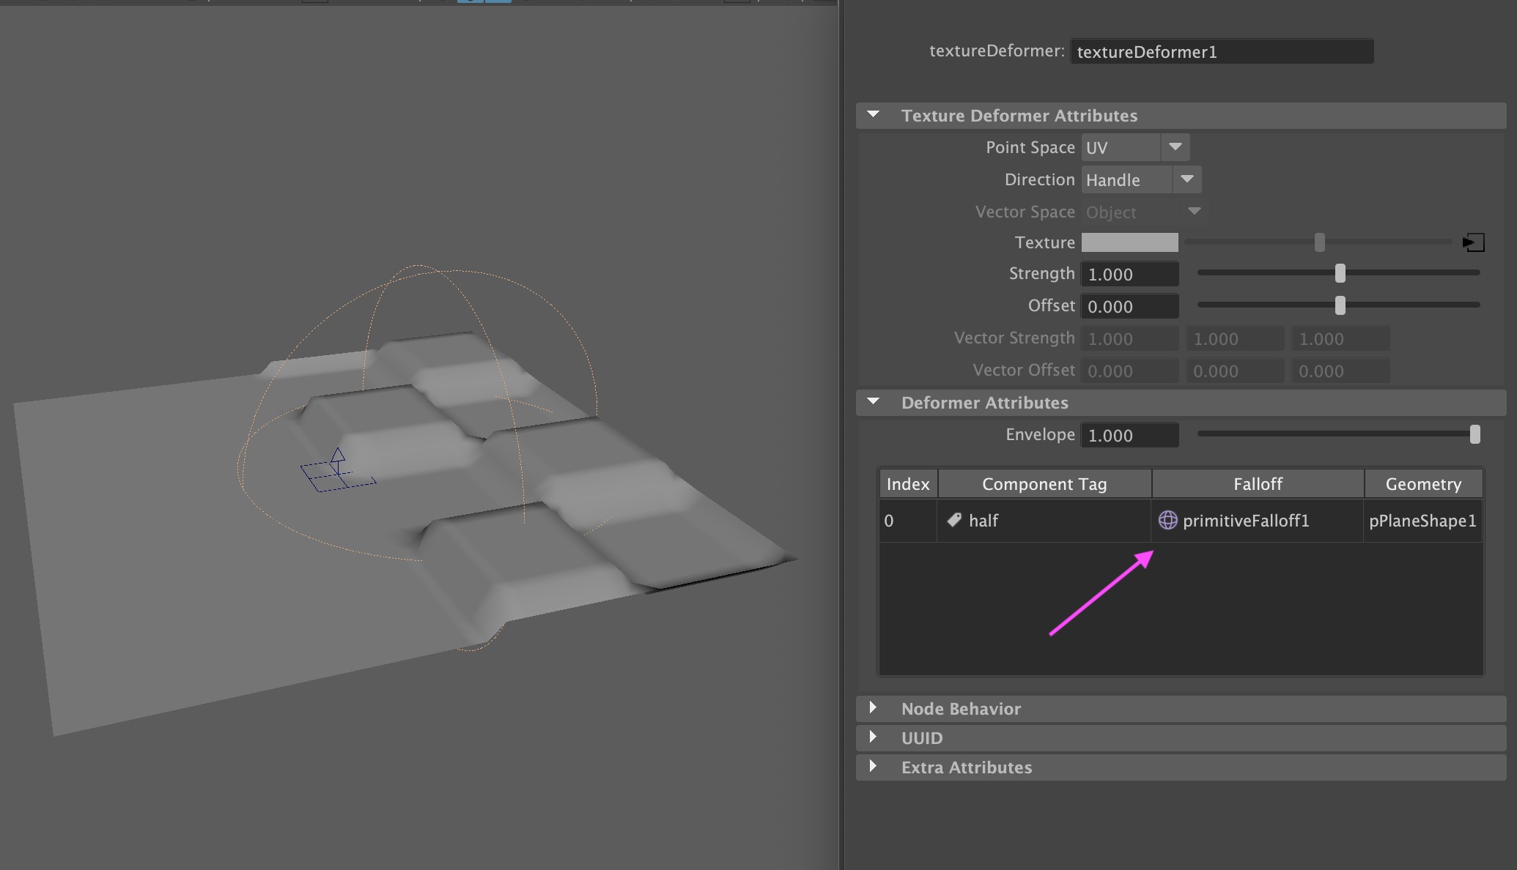Click the move handle manipulator in the viewport

click(337, 469)
